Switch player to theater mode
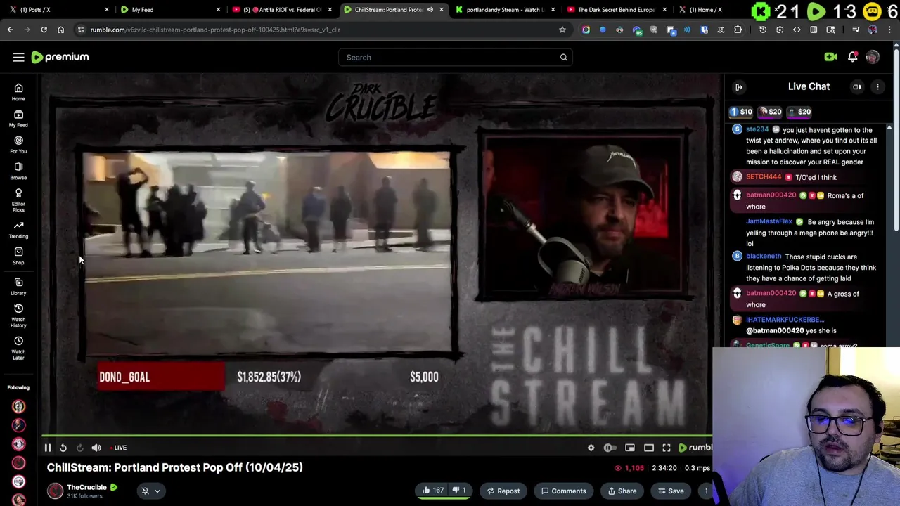 [x=649, y=448]
